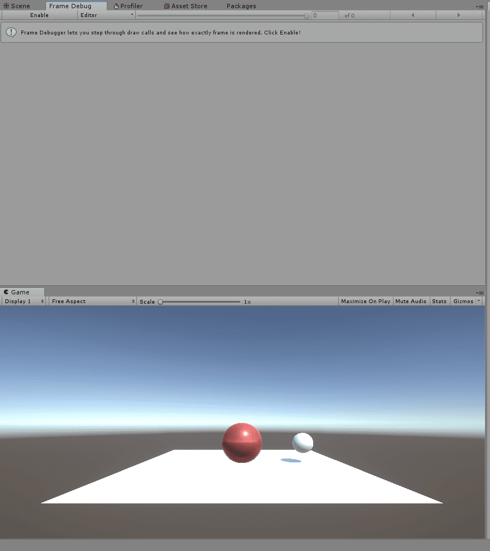The image size is (490, 551).
Task: Open the Display 1 selector
Action: (23, 301)
